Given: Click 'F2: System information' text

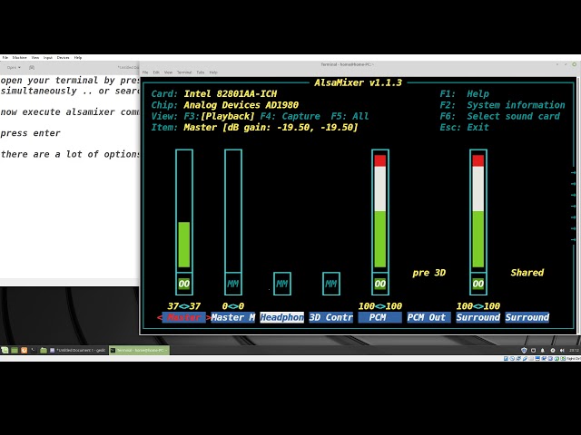Looking at the screenshot, I should pos(502,105).
